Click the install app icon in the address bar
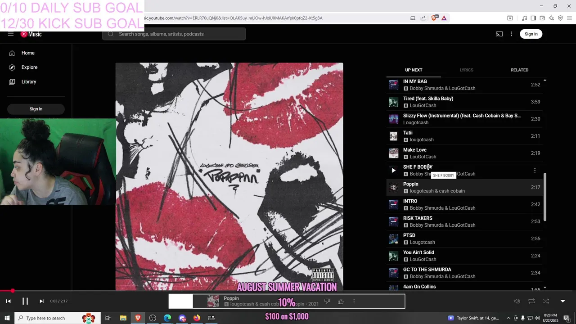 pos(413,18)
